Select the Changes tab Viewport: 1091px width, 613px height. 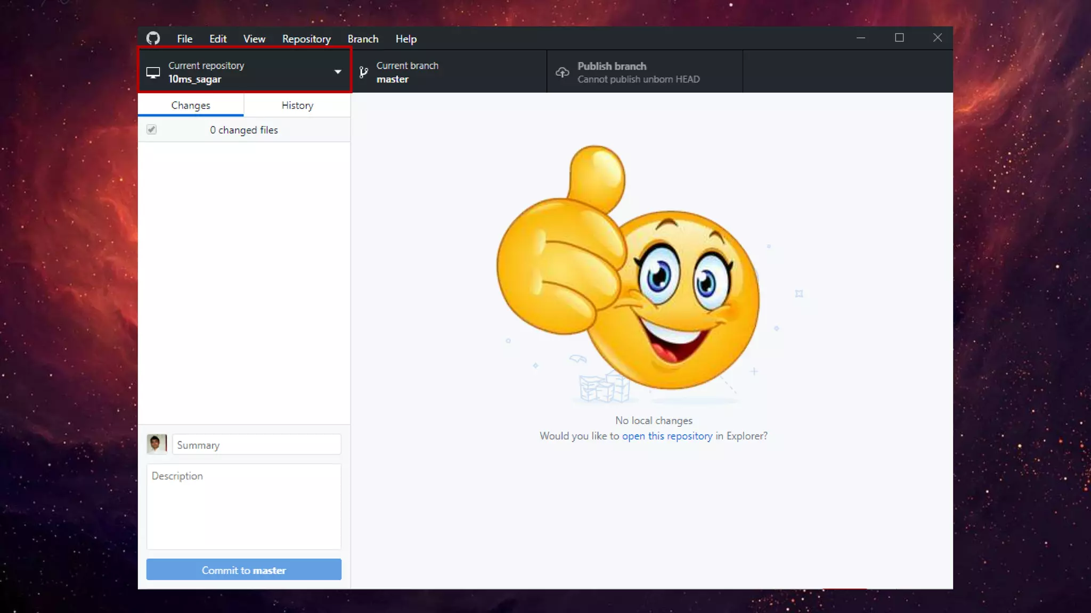point(191,105)
